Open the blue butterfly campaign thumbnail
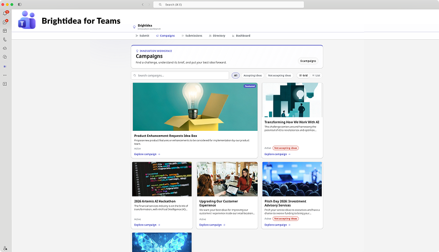 162,242
